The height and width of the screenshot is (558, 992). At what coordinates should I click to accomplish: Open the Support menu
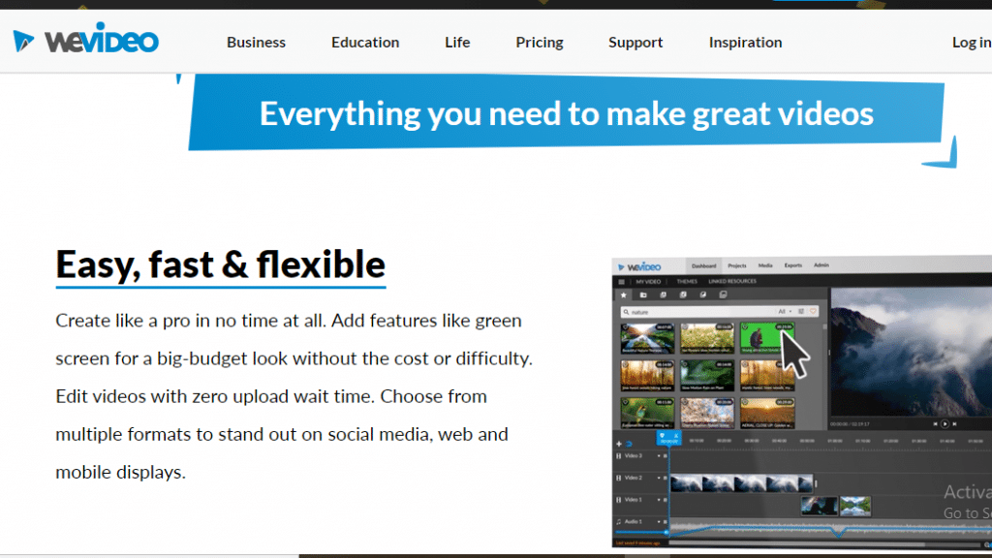click(x=635, y=43)
